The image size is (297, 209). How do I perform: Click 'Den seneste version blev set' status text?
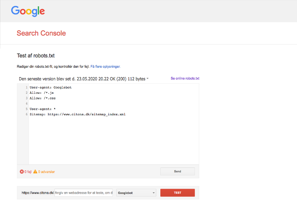pyautogui.click(x=82, y=79)
